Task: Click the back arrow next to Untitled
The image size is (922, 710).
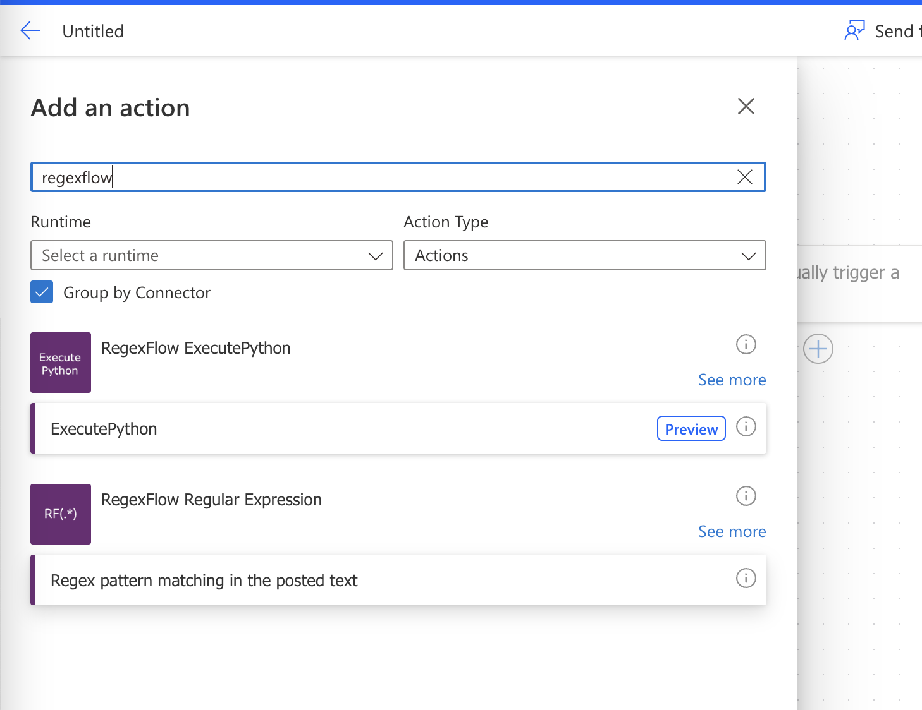Action: tap(30, 30)
